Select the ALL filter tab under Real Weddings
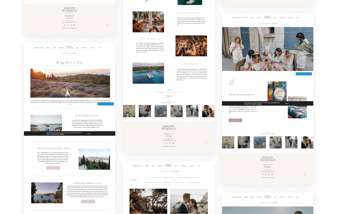 (x=146, y=178)
